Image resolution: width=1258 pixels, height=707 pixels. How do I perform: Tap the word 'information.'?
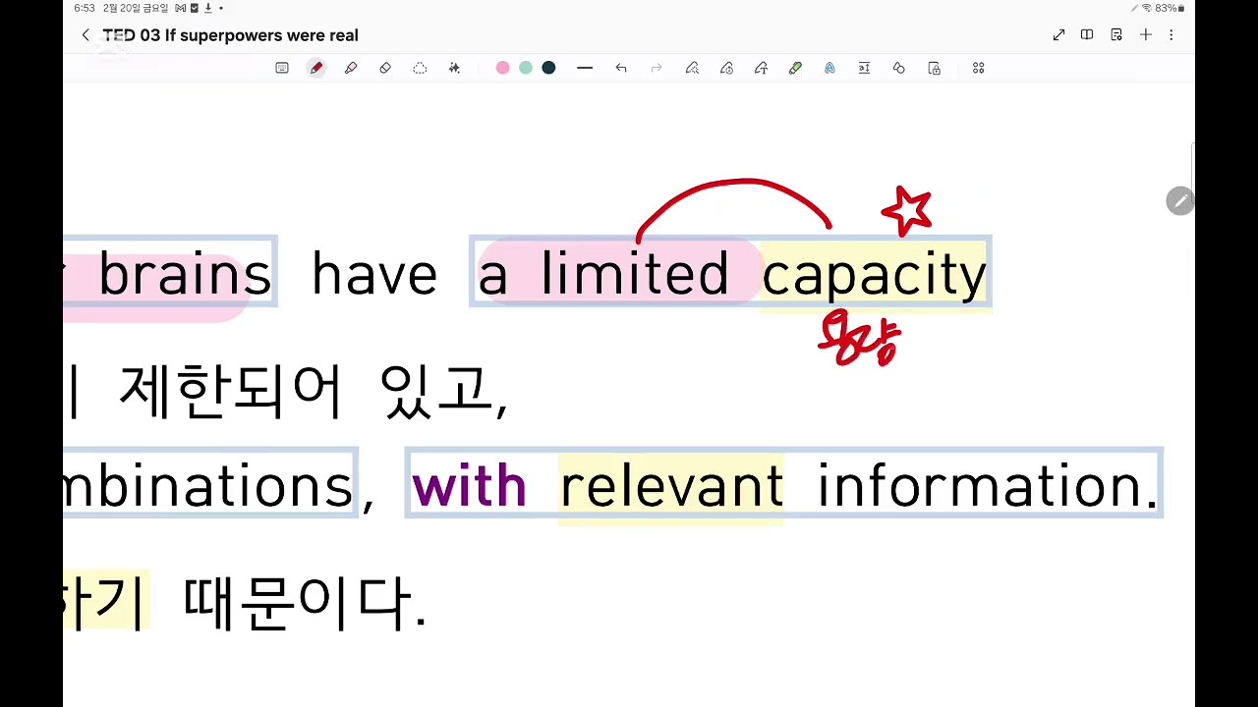[x=988, y=487]
